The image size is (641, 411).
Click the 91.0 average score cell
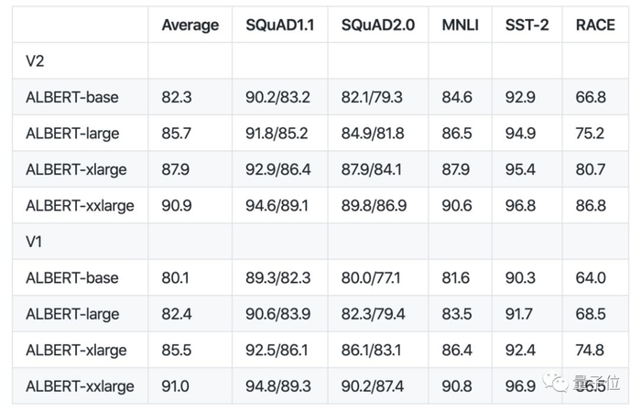[176, 386]
